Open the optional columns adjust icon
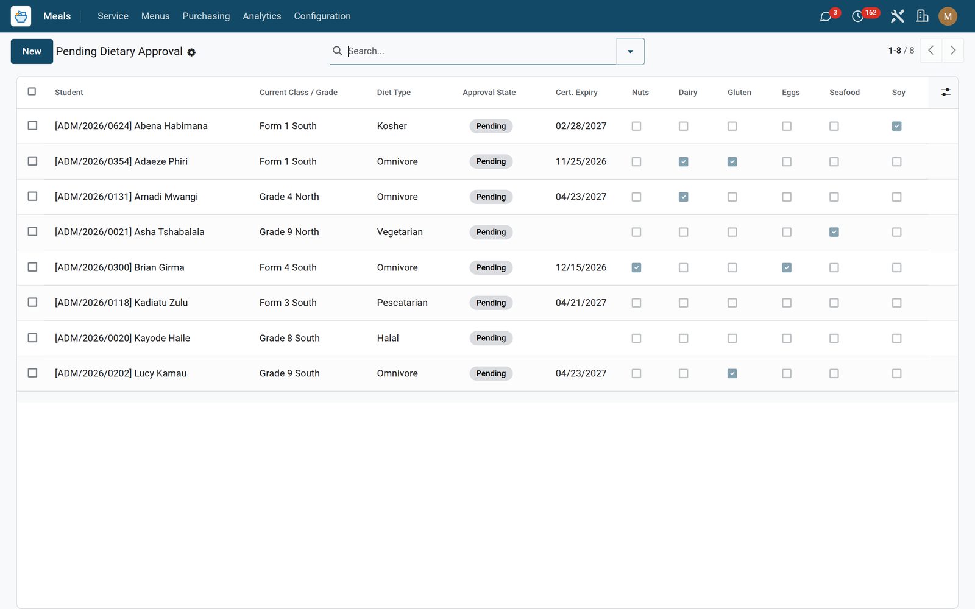The image size is (975, 609). [x=945, y=92]
